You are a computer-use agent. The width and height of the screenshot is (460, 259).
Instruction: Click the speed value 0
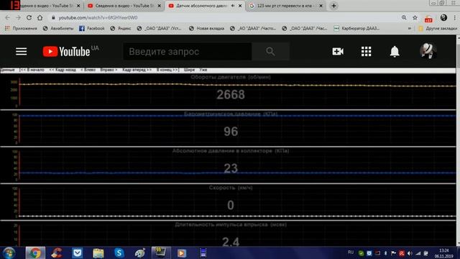[x=231, y=205]
